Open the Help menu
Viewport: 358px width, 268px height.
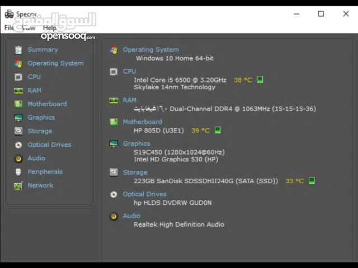50,28
